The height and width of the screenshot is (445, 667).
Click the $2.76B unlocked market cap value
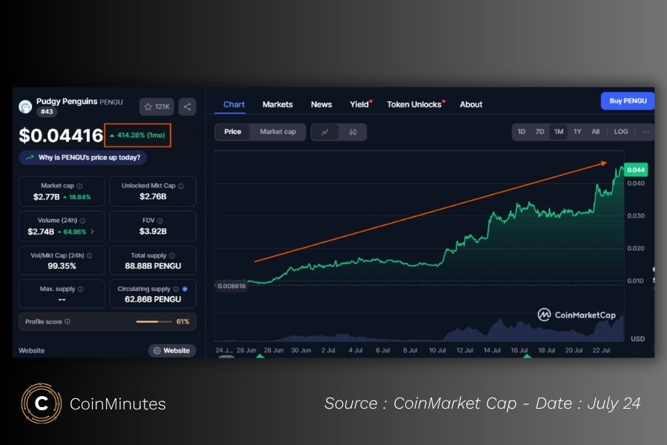(x=153, y=197)
